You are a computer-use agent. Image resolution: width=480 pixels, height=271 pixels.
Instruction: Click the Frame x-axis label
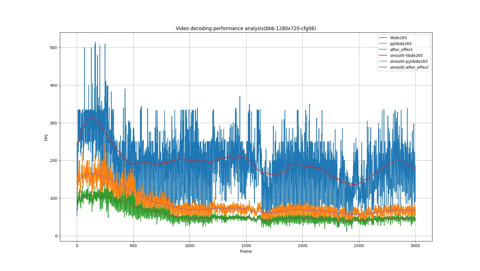click(x=246, y=251)
